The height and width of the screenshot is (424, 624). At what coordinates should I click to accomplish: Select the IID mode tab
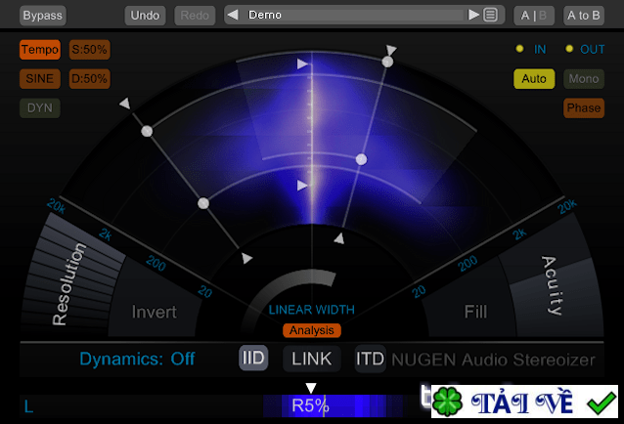(253, 359)
